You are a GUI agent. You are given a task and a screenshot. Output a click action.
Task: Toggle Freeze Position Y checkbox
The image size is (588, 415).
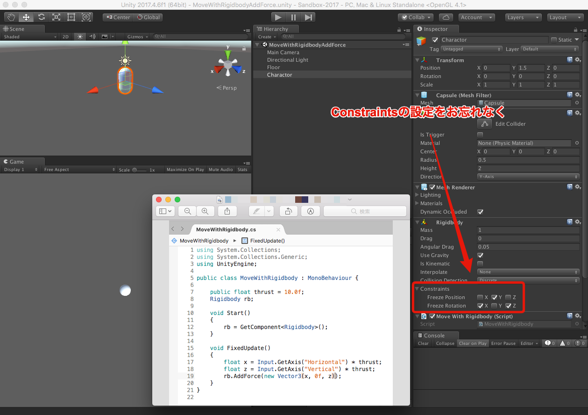(x=494, y=297)
